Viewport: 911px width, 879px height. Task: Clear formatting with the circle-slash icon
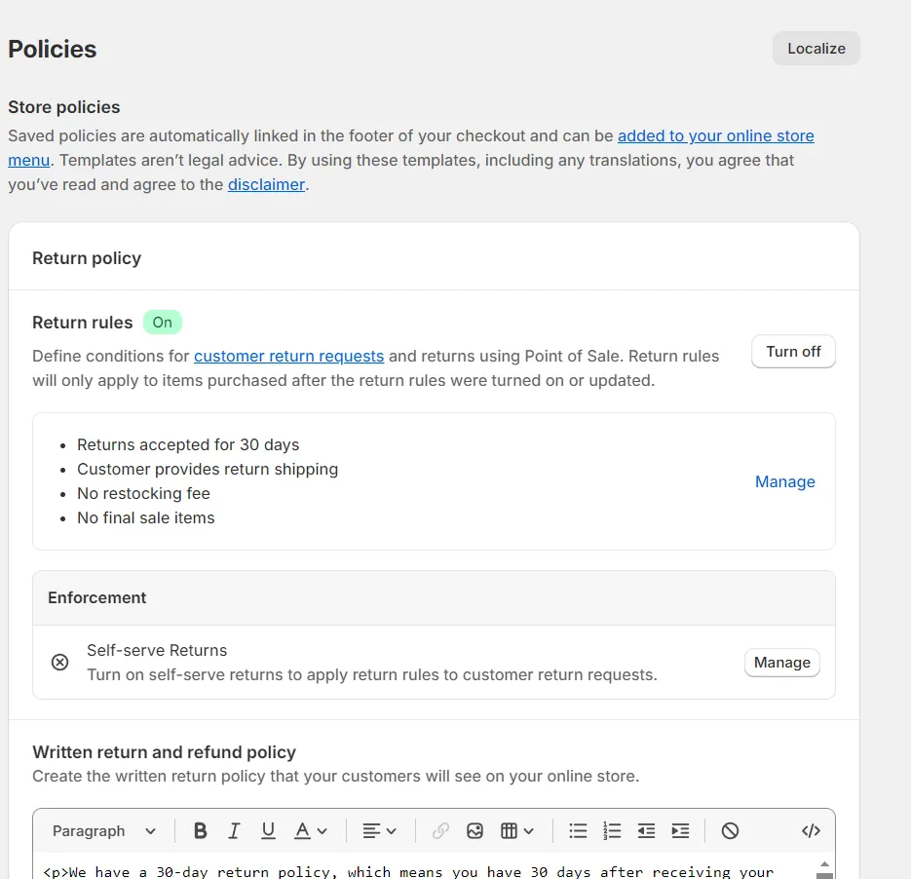730,831
